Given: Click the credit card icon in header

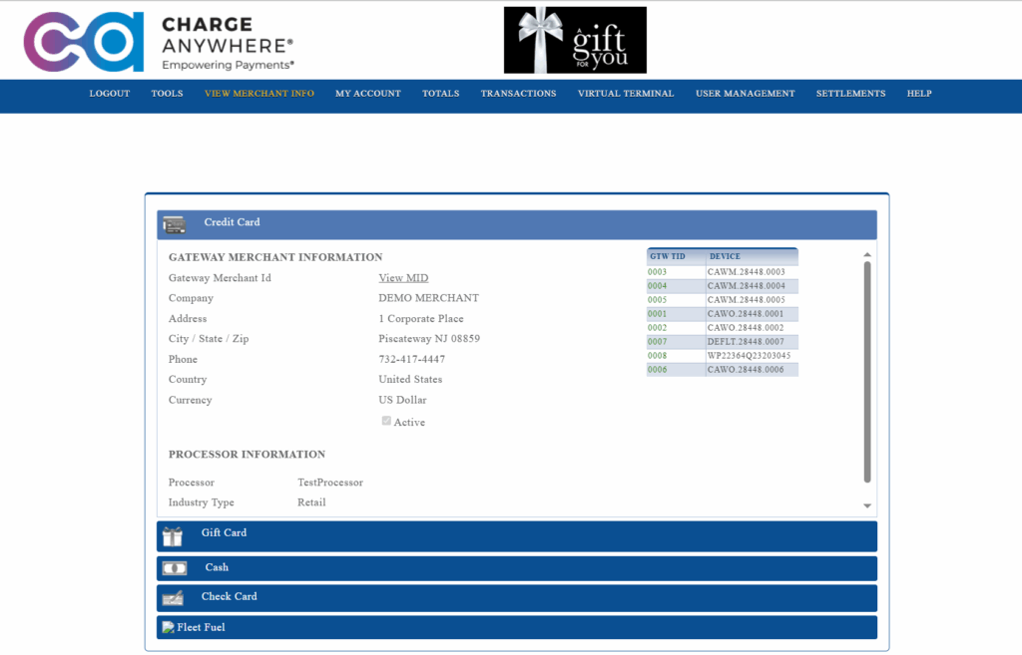Looking at the screenshot, I should [x=174, y=224].
